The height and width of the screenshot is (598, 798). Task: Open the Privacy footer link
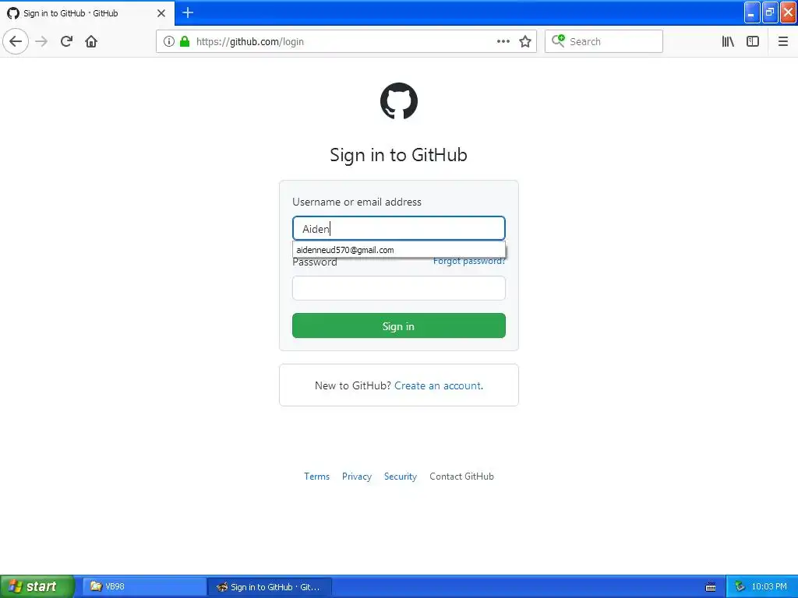point(357,477)
